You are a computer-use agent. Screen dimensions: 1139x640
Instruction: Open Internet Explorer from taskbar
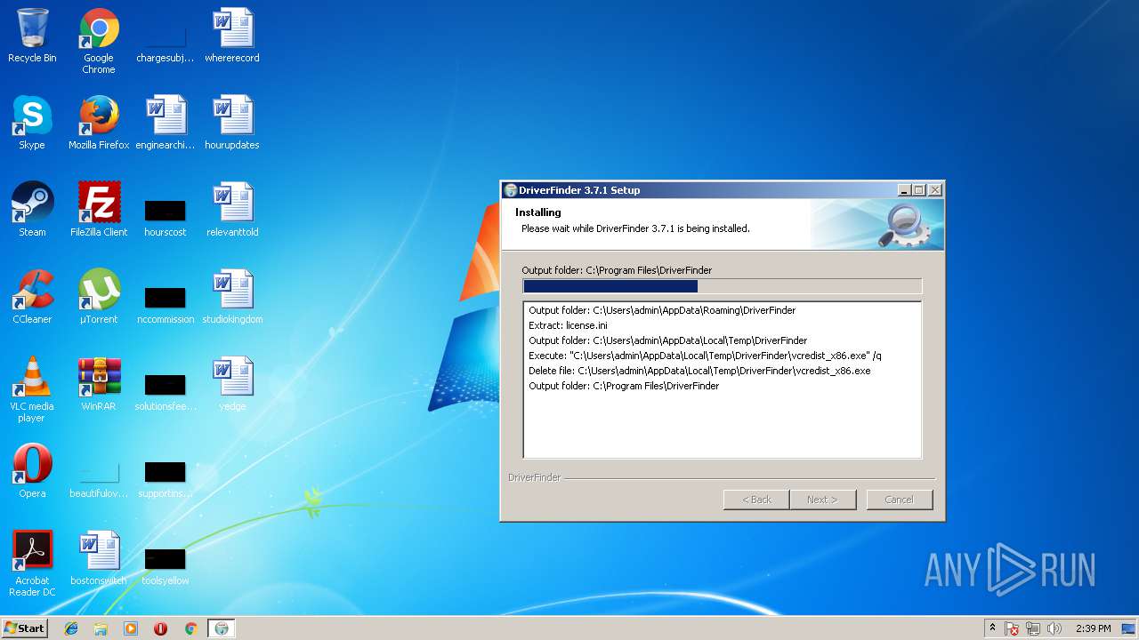[71, 628]
